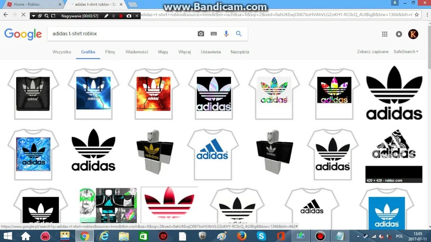Screen dimensions: 431x242
Task: Click the 420 × 420 roblox.com image result
Action: [x=394, y=156]
